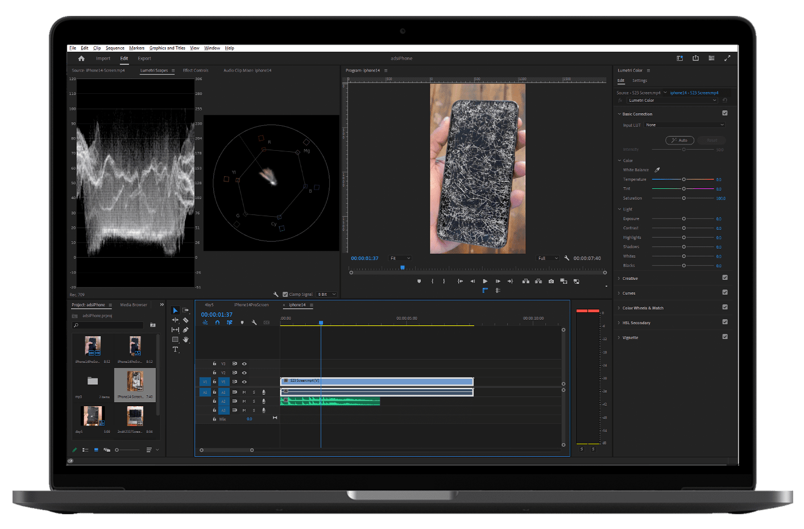Open the Input LUT dropdown

pyautogui.click(x=685, y=125)
